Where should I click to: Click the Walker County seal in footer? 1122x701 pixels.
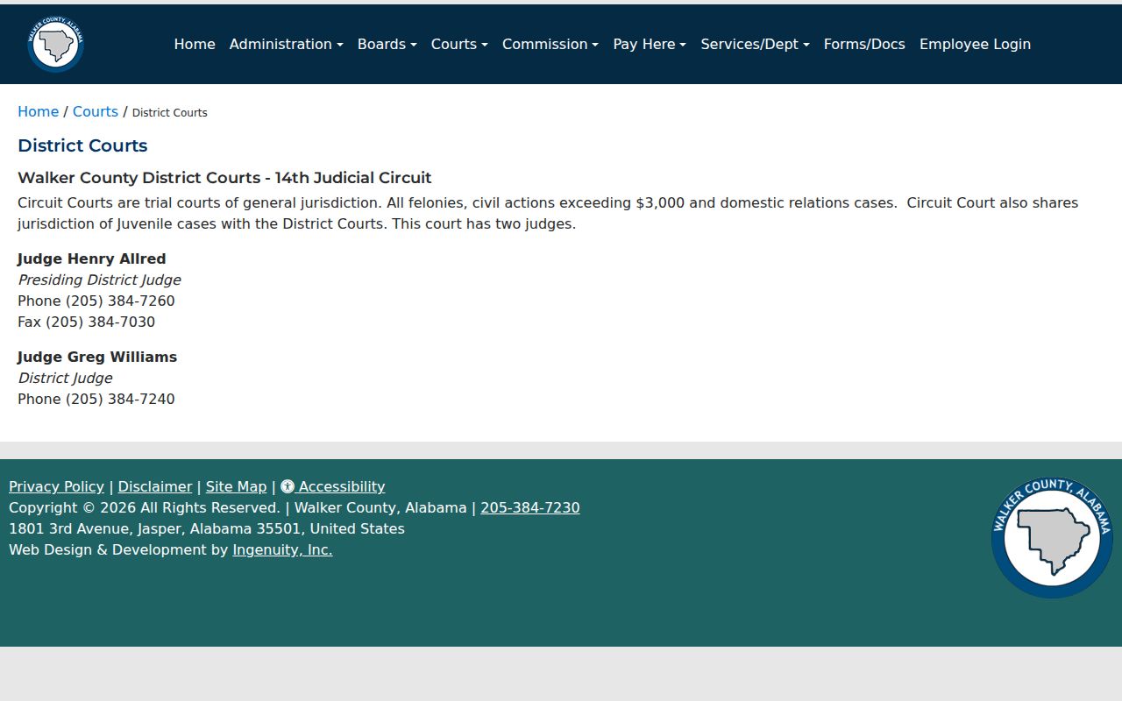(1052, 538)
